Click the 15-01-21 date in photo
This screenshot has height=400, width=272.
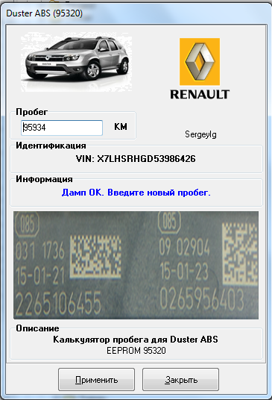(40, 276)
